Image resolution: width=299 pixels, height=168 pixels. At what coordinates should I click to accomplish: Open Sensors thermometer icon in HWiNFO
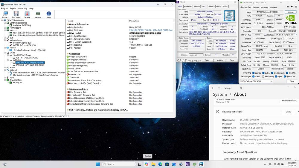(27, 15)
